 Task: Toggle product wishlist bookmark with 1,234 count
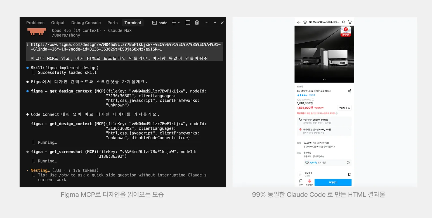tap(301, 182)
